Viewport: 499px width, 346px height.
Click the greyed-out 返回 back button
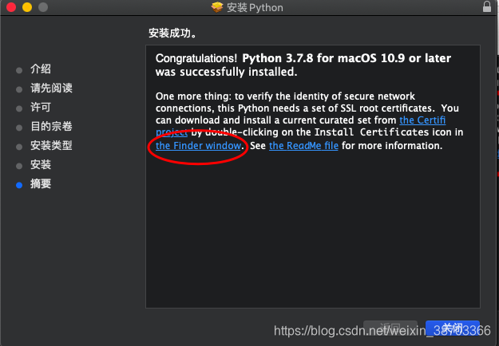[x=390, y=328]
